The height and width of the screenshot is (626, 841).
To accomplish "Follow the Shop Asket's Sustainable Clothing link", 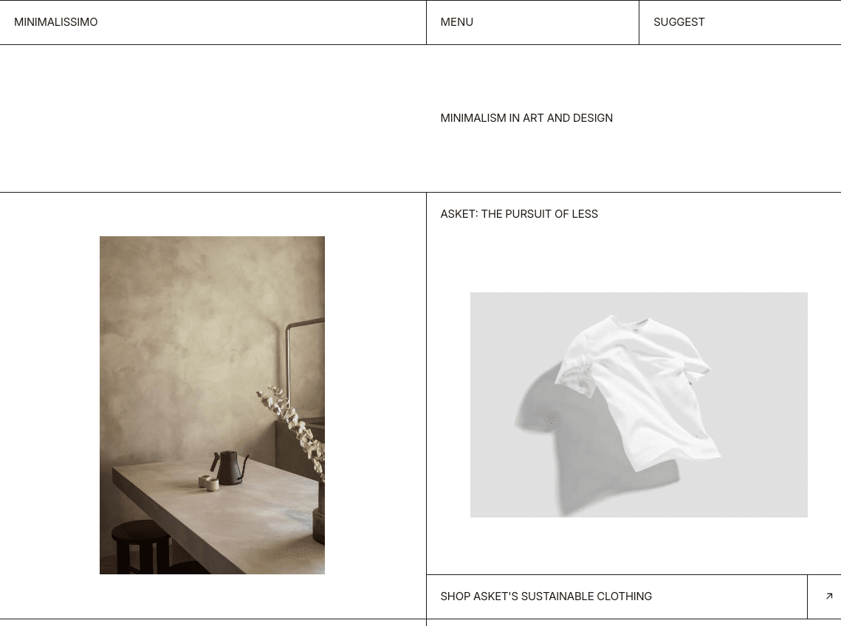I will [546, 596].
